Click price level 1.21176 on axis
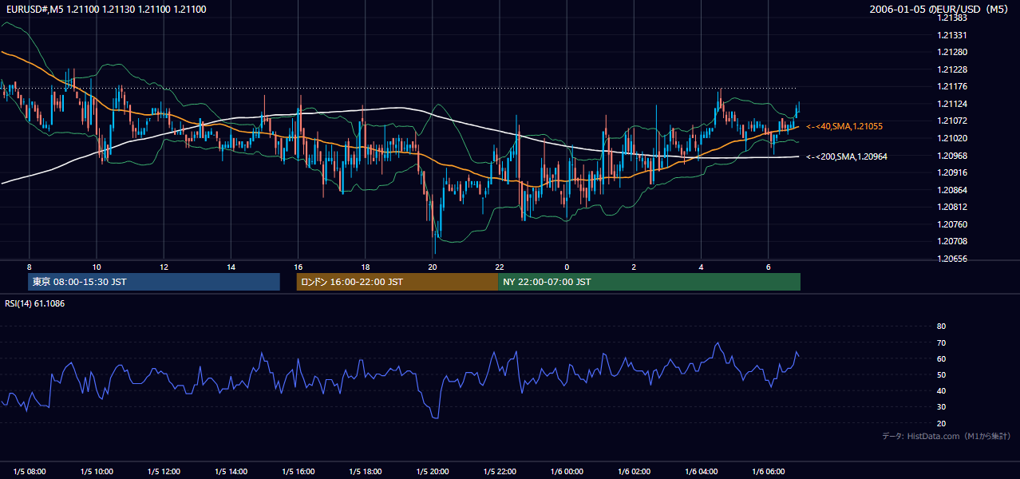 pos(951,86)
